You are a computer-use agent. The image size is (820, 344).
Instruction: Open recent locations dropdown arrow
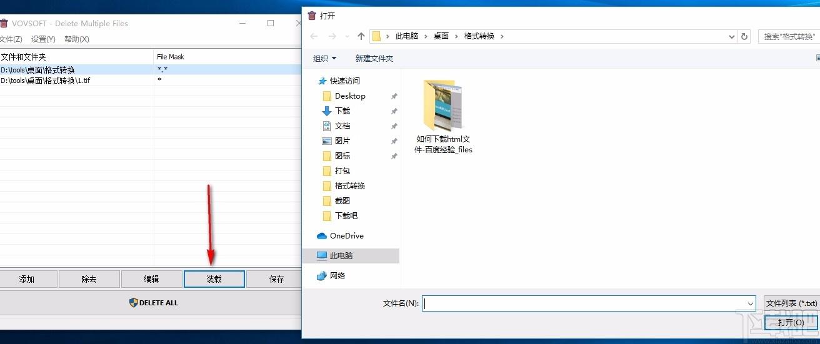point(347,36)
